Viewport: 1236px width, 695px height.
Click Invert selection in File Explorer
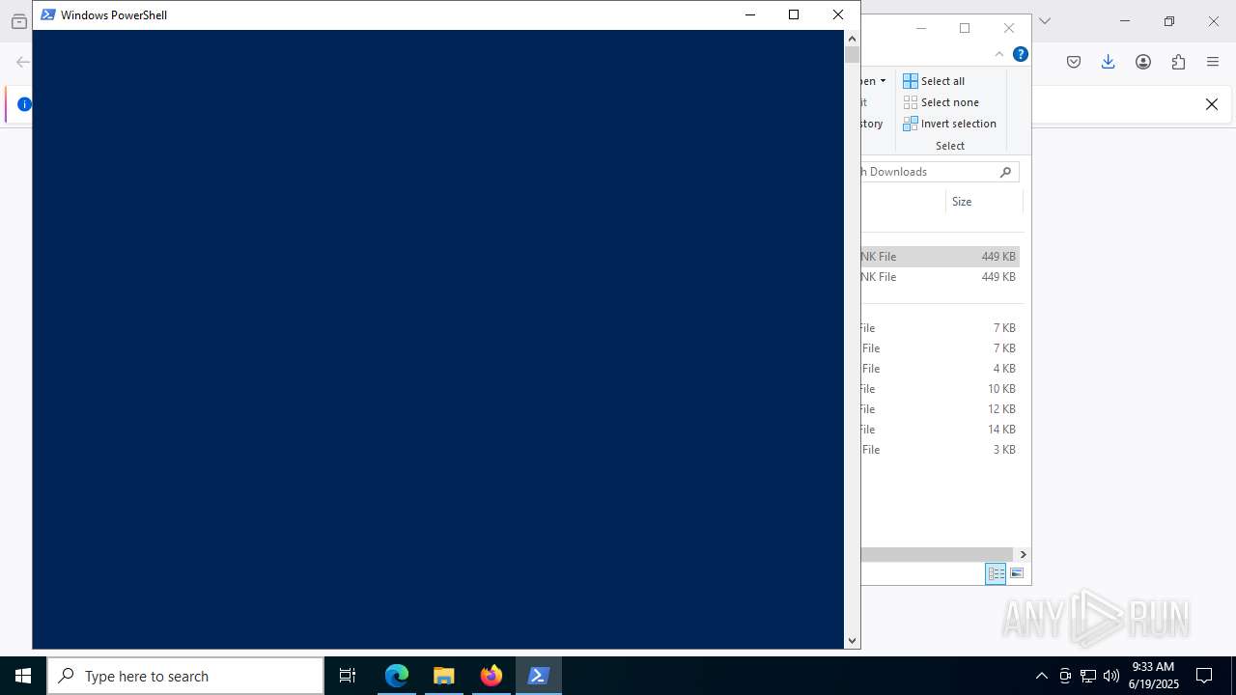(950, 124)
